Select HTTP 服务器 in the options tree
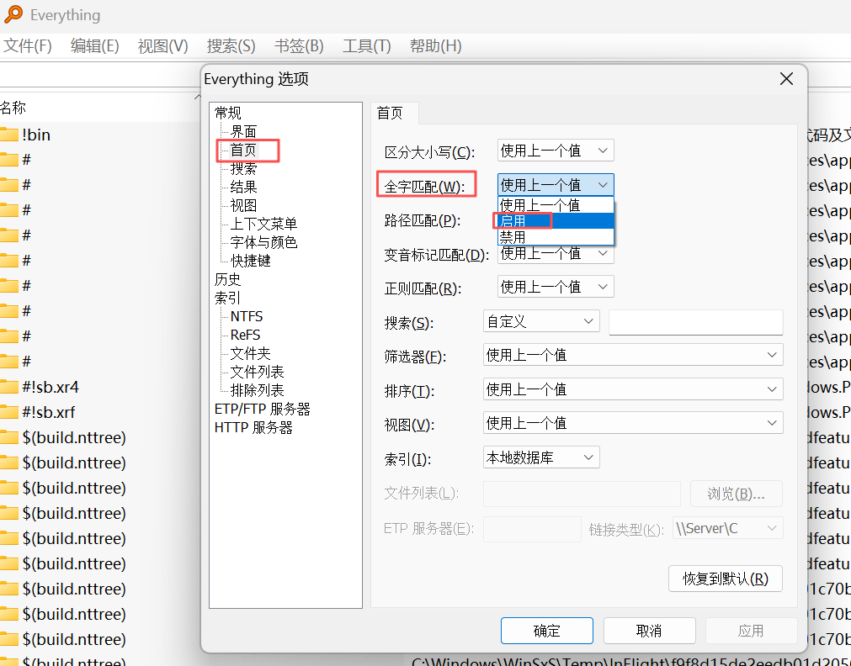 click(x=253, y=427)
